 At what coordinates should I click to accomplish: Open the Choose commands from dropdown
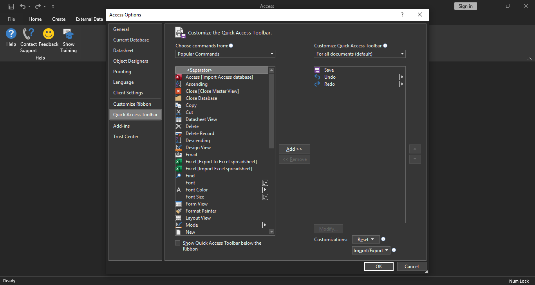[x=225, y=54]
